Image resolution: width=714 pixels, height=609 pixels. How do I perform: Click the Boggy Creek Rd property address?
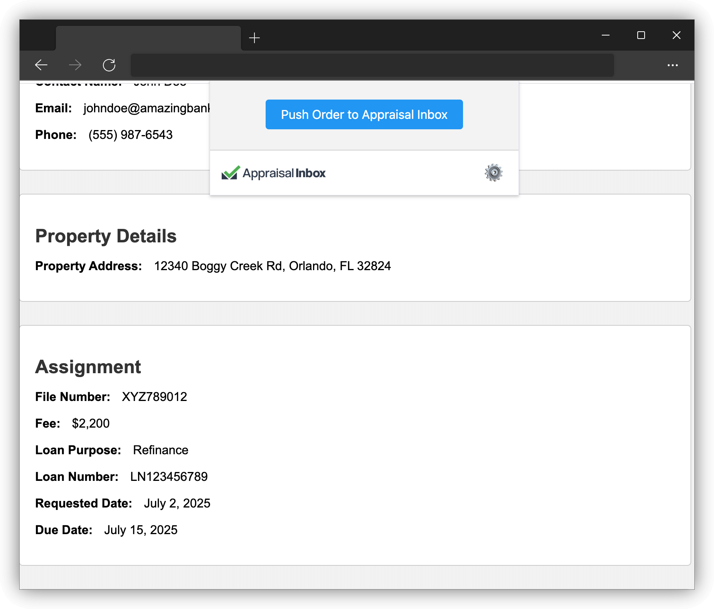pyautogui.click(x=272, y=266)
